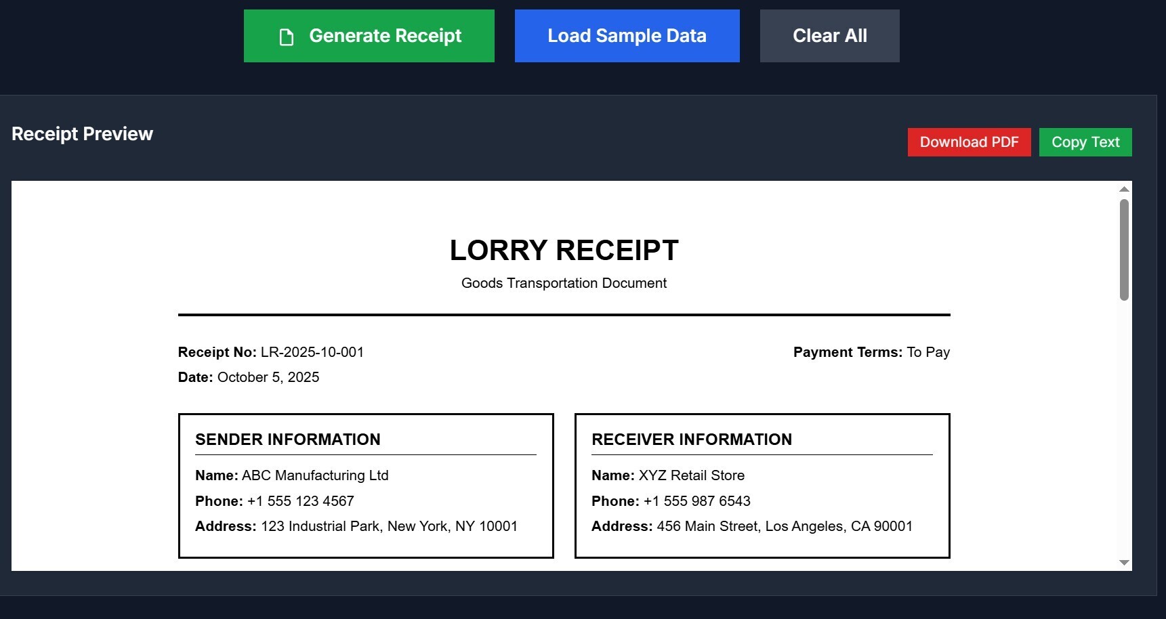Image resolution: width=1166 pixels, height=619 pixels.
Task: Click the Receipt Preview heading
Action: point(82,134)
